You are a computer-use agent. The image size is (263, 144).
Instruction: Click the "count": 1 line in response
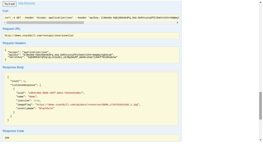click(x=18, y=81)
